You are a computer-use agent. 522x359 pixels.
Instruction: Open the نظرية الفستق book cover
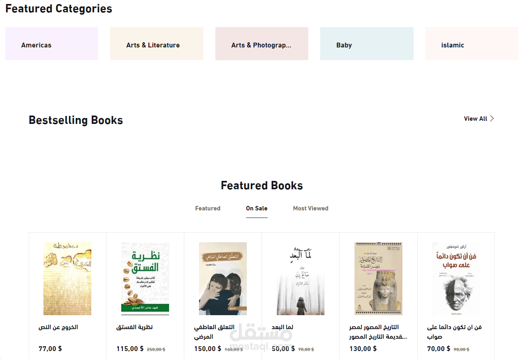pos(145,279)
